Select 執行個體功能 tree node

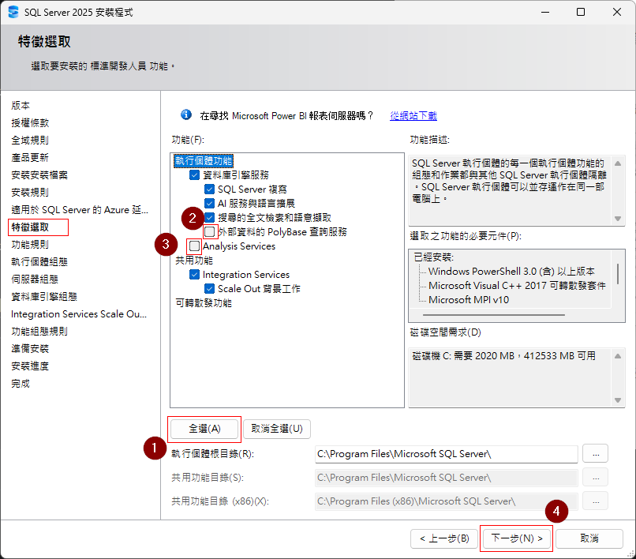coord(204,161)
